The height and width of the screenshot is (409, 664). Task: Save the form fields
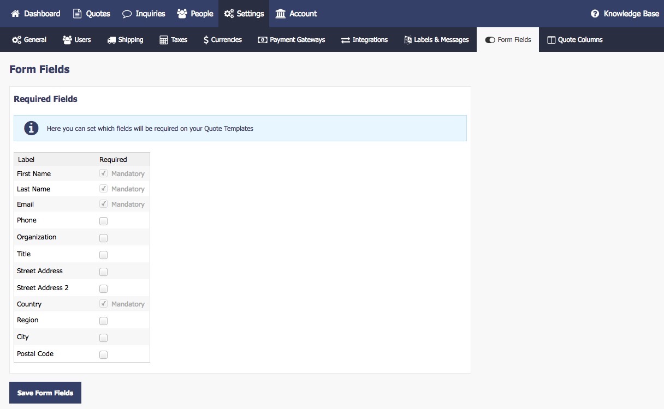(x=45, y=393)
